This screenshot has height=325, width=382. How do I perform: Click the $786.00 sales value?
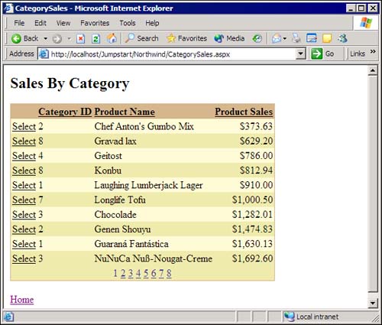[x=256, y=156]
